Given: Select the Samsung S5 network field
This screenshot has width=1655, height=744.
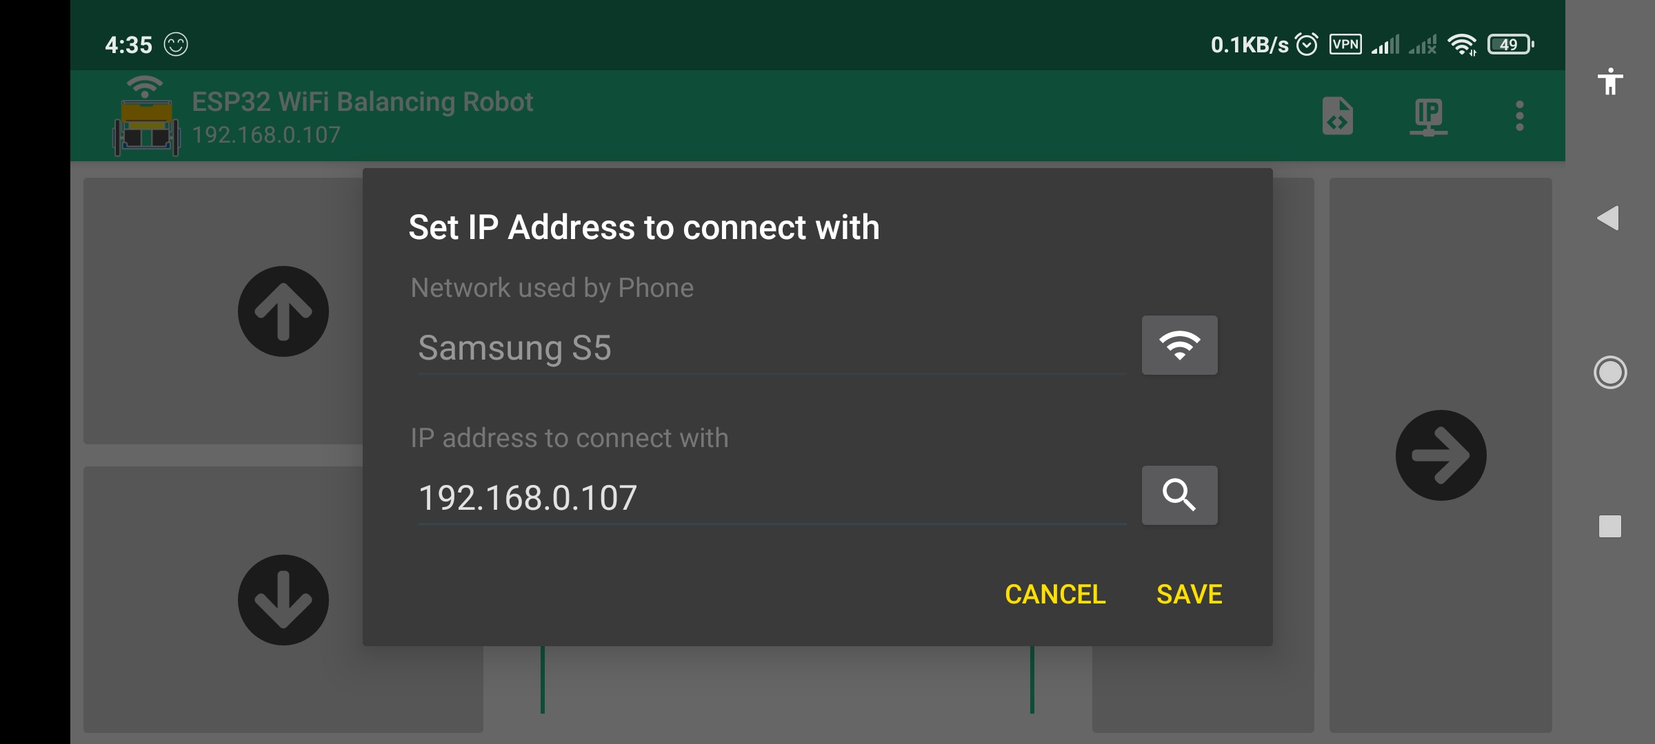Looking at the screenshot, I should [x=772, y=348].
